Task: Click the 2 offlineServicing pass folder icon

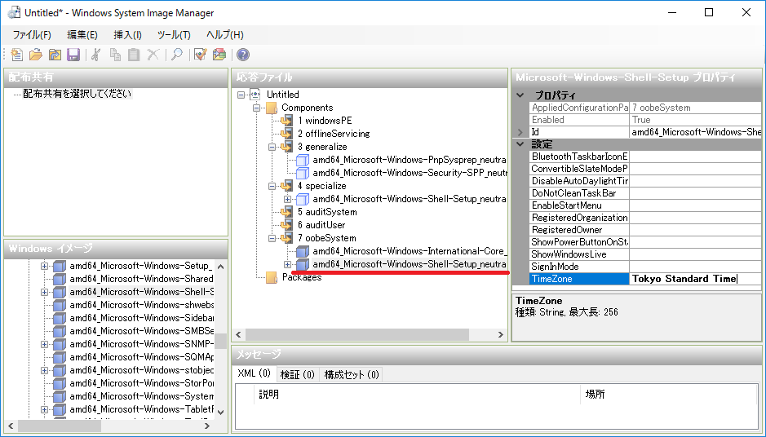Action: tap(287, 134)
